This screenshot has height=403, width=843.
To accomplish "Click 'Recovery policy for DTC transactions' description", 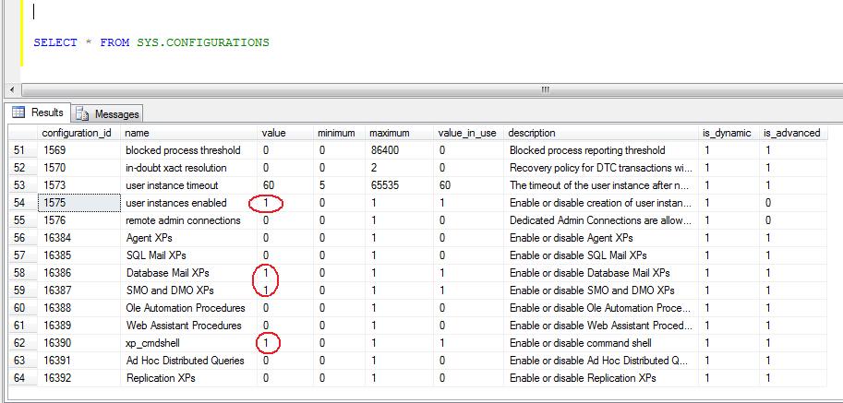I will 602,168.
